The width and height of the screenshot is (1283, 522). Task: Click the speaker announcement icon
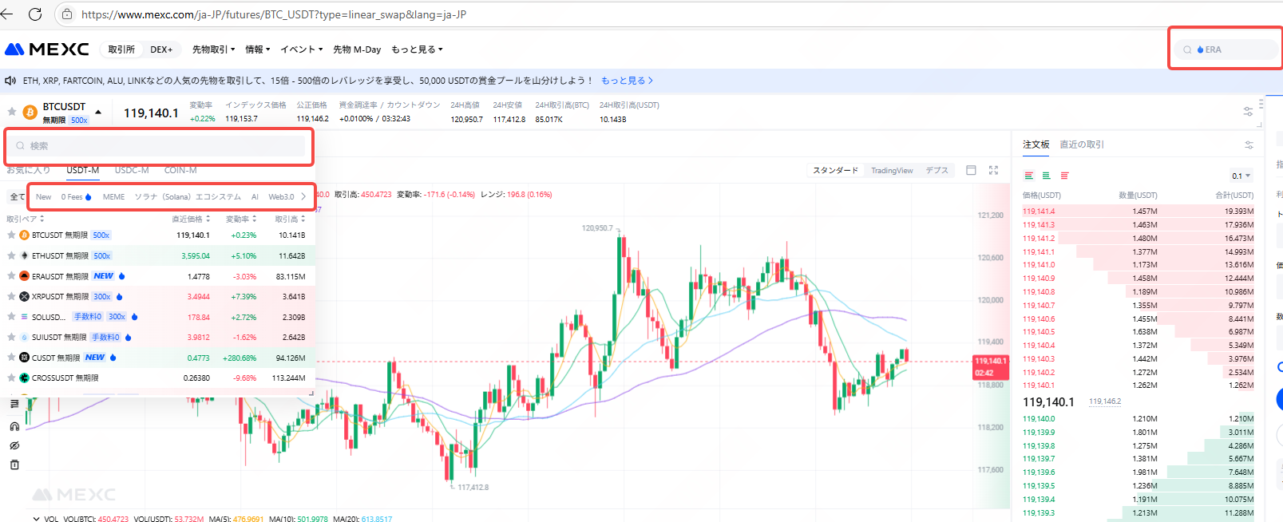(x=11, y=81)
